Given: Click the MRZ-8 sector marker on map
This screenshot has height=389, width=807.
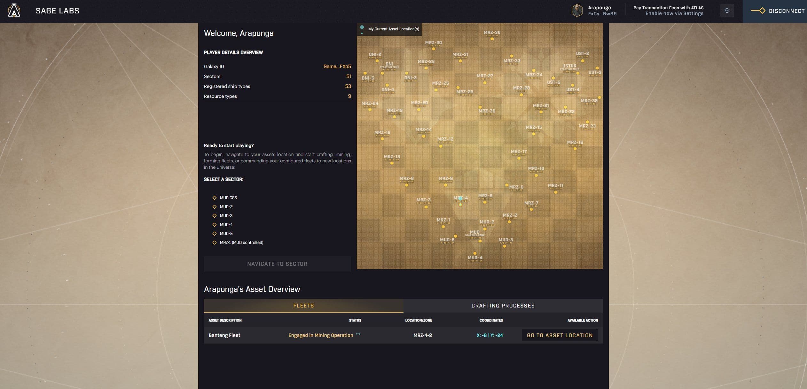Looking at the screenshot, I should coord(407,185).
